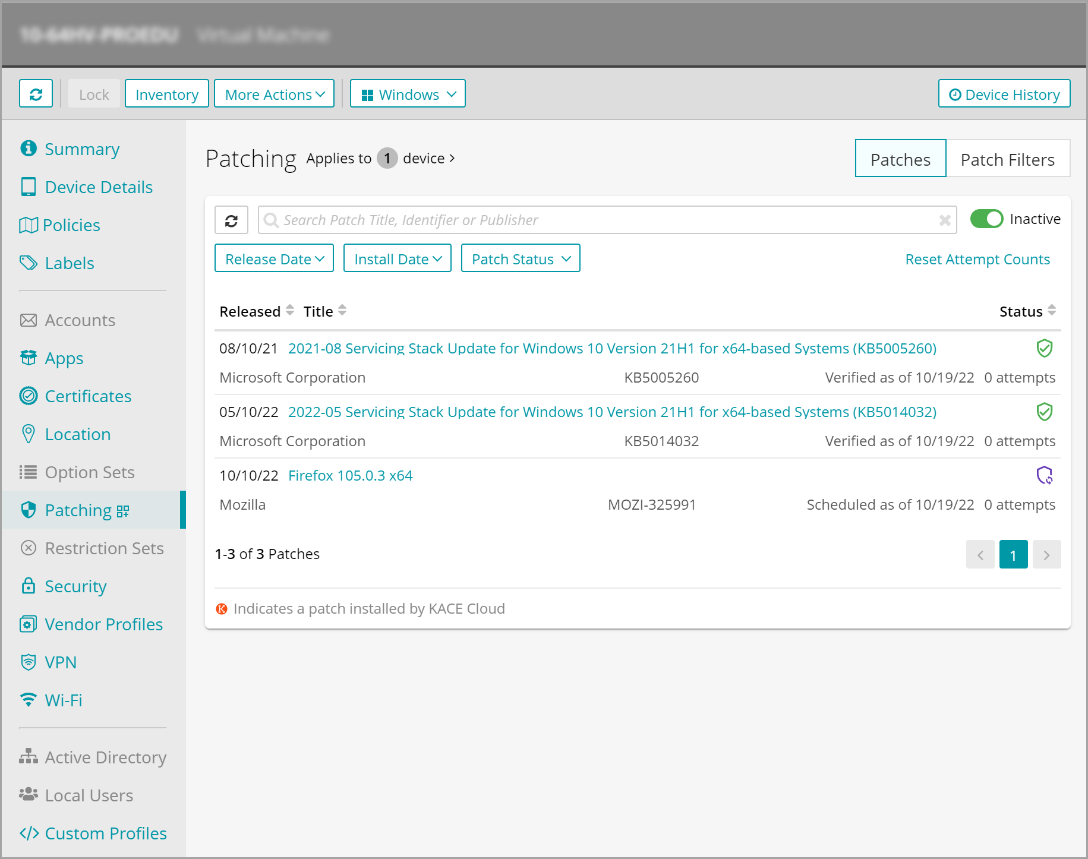Switch to the Patch Filters tab
The height and width of the screenshot is (859, 1088).
1007,159
